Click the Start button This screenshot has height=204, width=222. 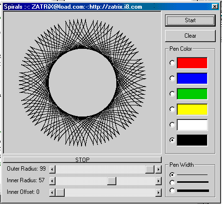190,20
